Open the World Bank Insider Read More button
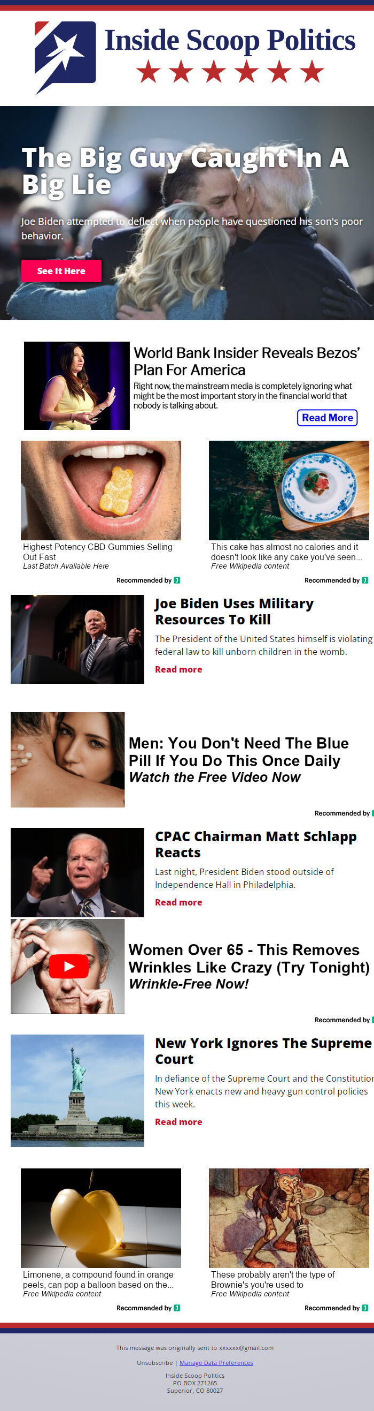 pyautogui.click(x=327, y=417)
